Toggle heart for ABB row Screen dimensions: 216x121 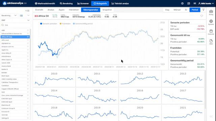coord(28,30)
